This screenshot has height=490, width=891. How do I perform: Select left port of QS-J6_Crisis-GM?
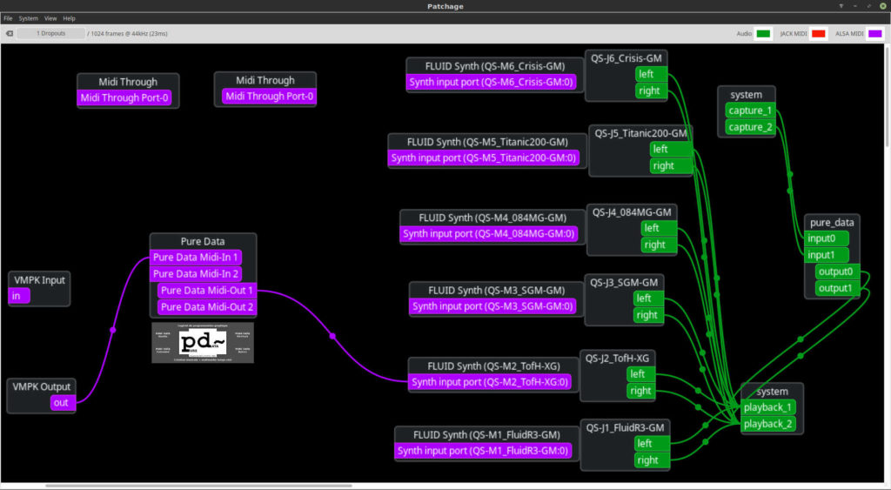coord(651,74)
